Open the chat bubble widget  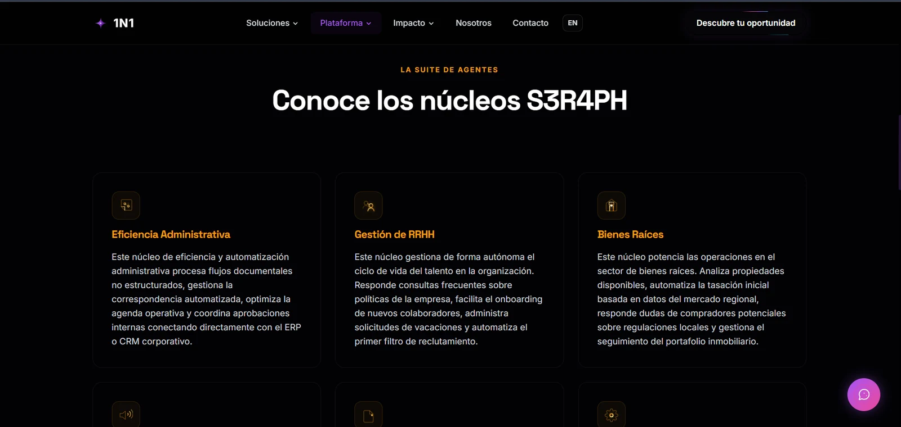pos(863,394)
